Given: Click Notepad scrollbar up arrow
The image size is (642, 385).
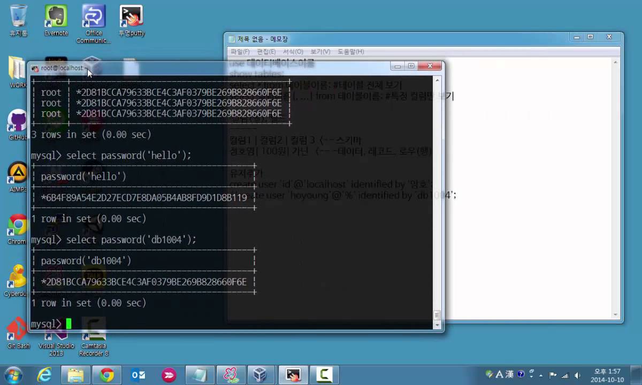Looking at the screenshot, I should tap(616, 62).
